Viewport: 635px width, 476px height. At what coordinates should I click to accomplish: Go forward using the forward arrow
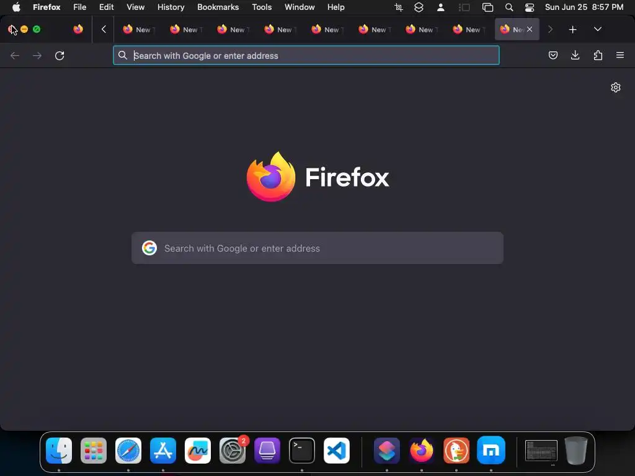37,55
